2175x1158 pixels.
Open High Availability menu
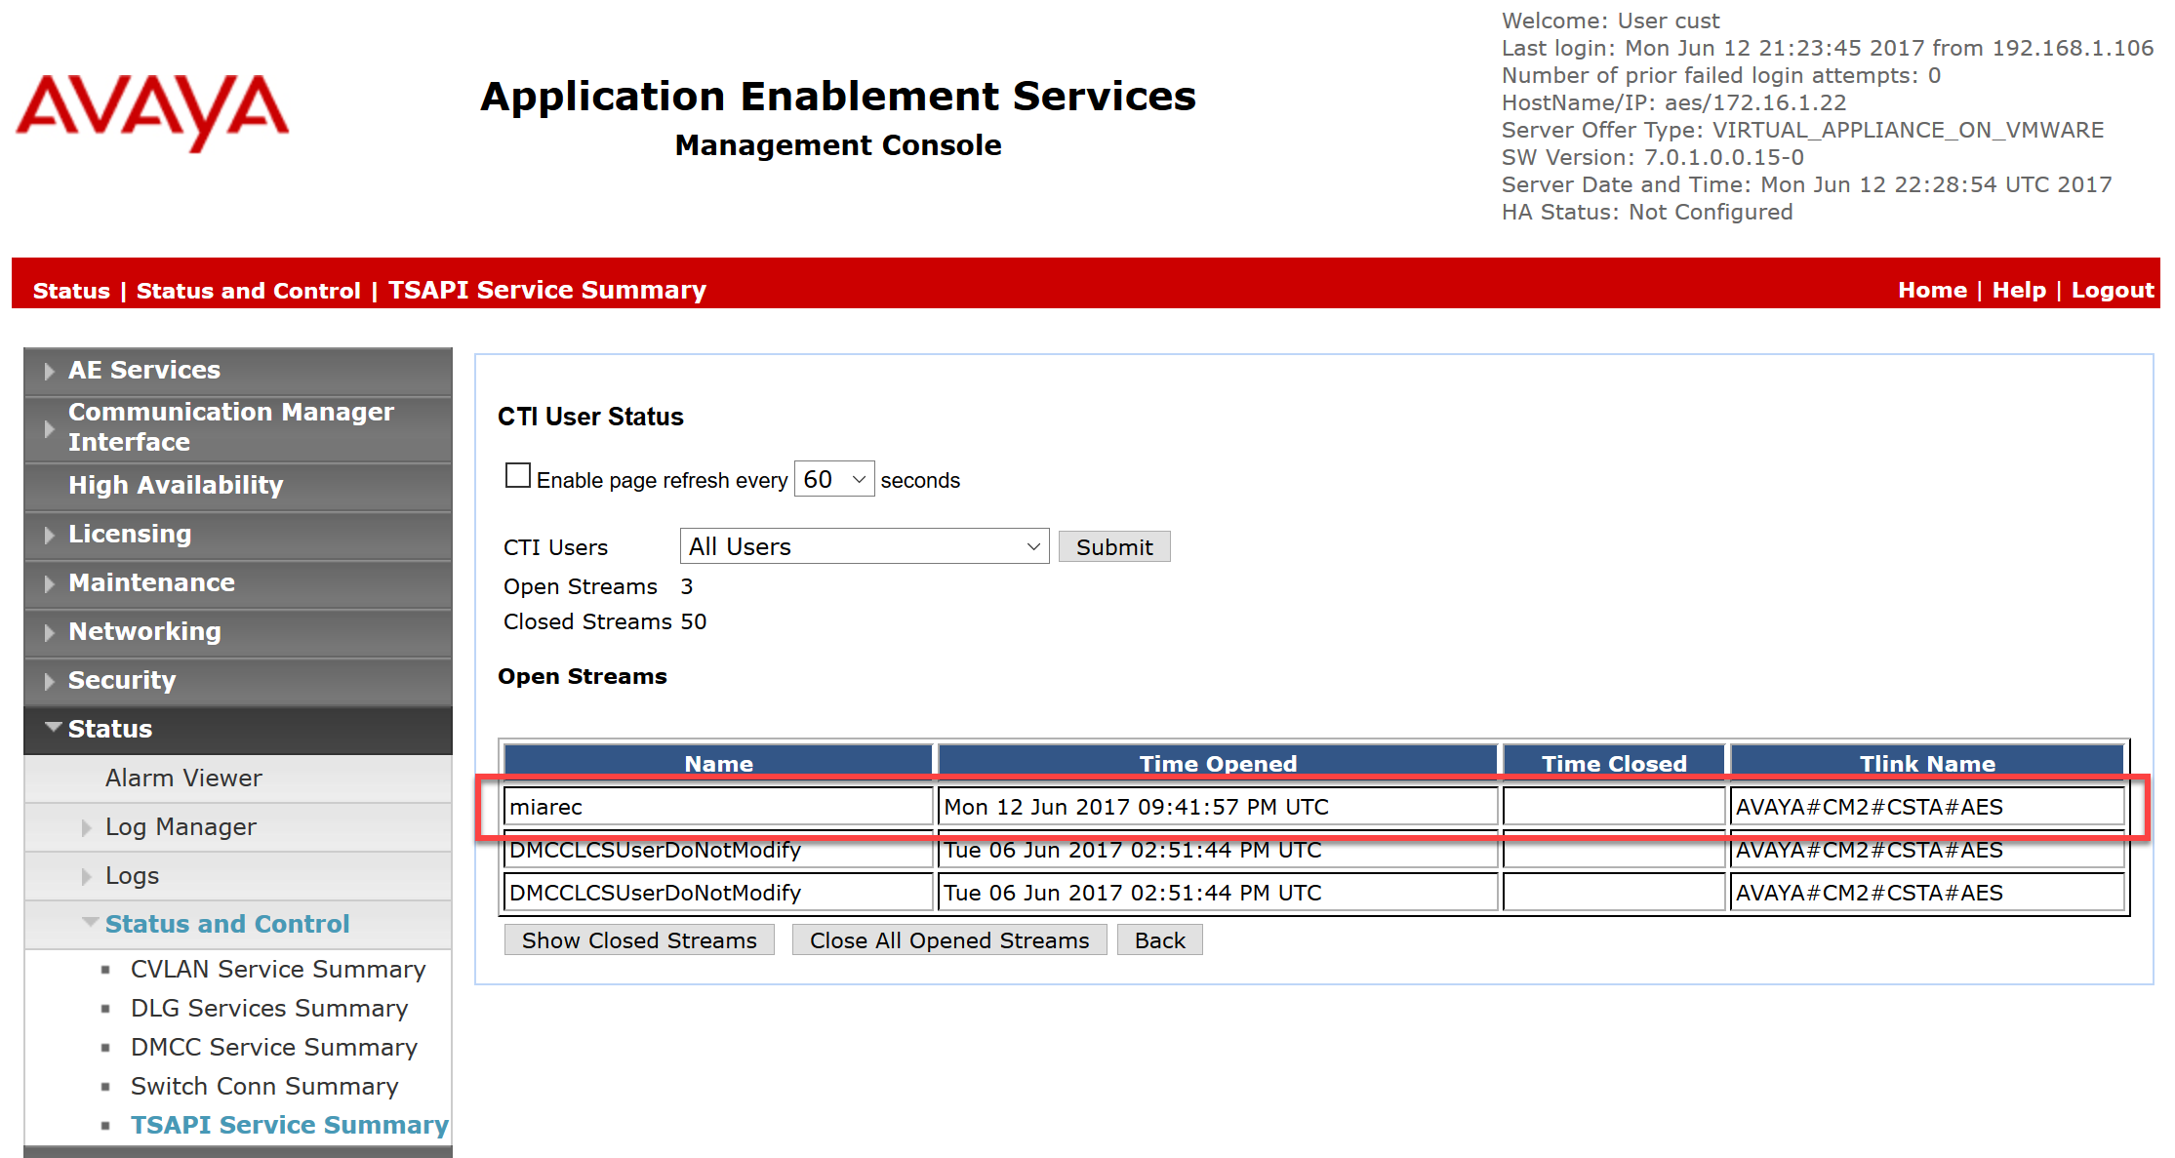[176, 485]
